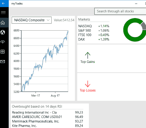Click the Mar-17 axis label
The height and width of the screenshot is (128, 146).
tap(36, 95)
